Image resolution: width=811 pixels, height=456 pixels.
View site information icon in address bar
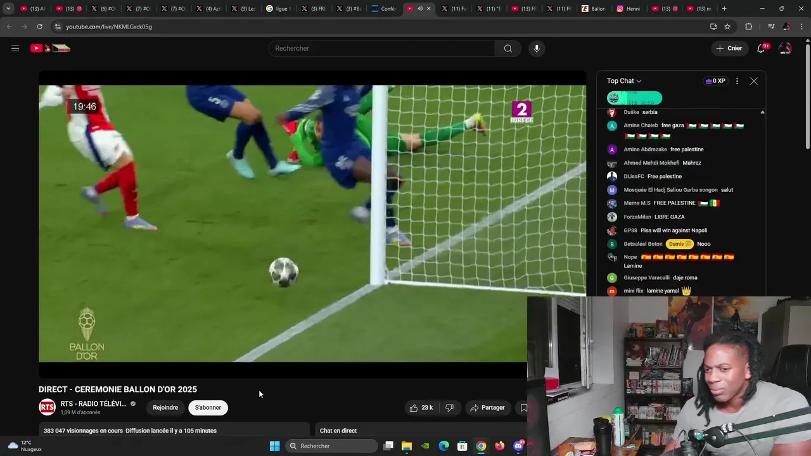click(58, 27)
